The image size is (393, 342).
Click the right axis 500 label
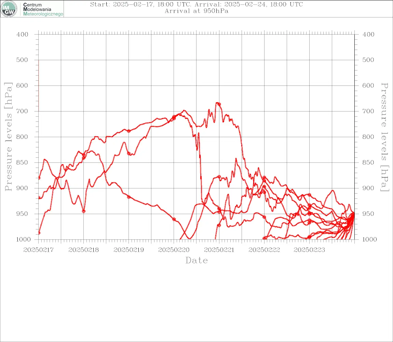(x=368, y=60)
